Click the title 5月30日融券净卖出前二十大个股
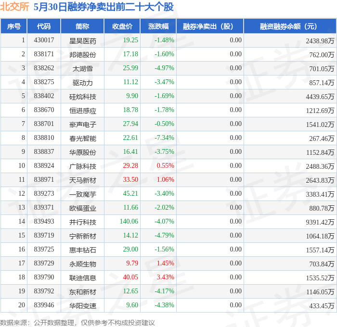This screenshot has height=327, width=337. [x=104, y=7]
